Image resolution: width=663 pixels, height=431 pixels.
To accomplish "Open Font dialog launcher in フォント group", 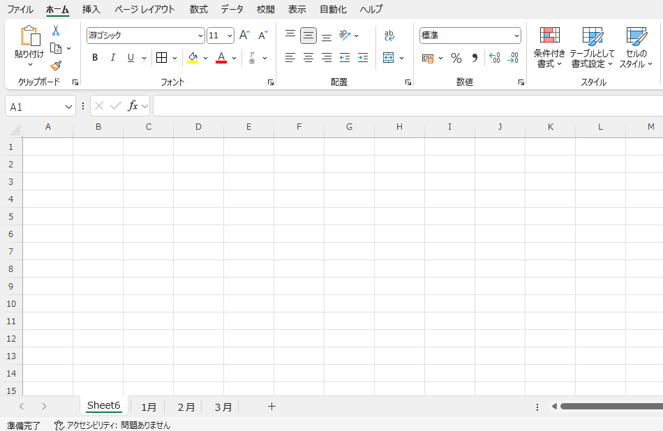I will point(271,82).
